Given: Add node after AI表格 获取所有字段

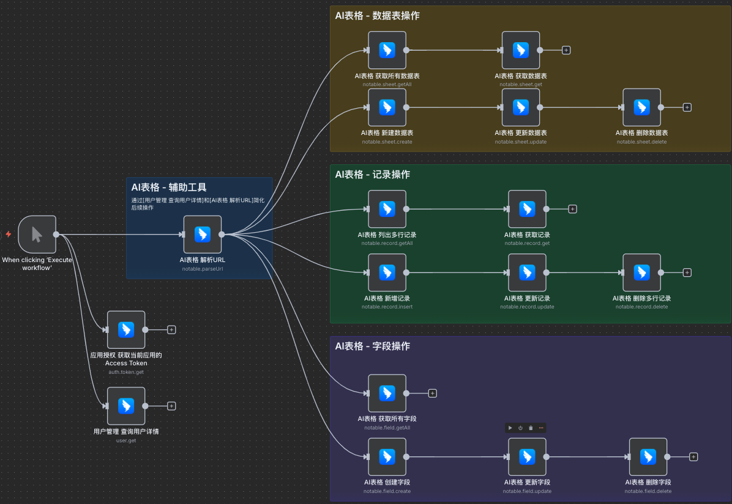Looking at the screenshot, I should click(x=432, y=393).
